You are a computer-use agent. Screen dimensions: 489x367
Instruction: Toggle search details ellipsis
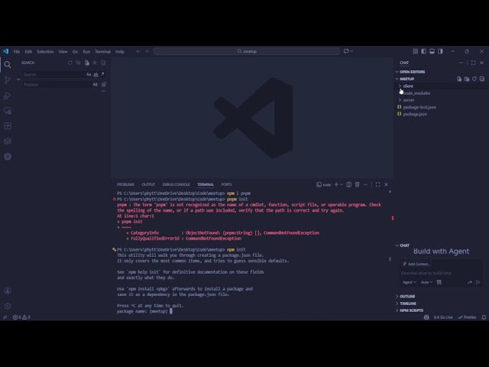(104, 91)
